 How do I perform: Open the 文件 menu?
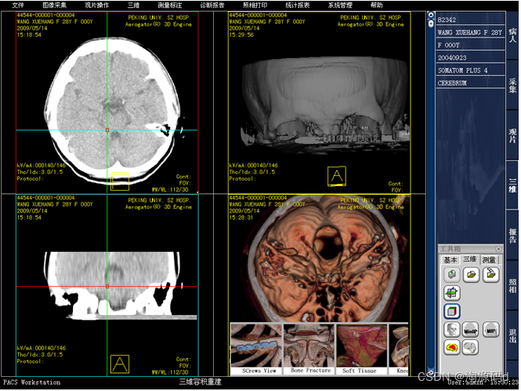(18, 5)
